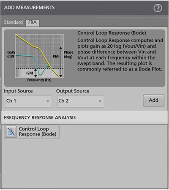Click the Output Source label
The height and width of the screenshot is (190, 169).
click(x=73, y=91)
